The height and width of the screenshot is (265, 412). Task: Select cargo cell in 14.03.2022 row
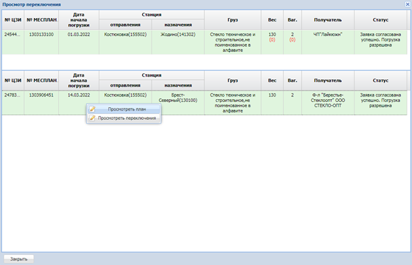pyautogui.click(x=233, y=103)
